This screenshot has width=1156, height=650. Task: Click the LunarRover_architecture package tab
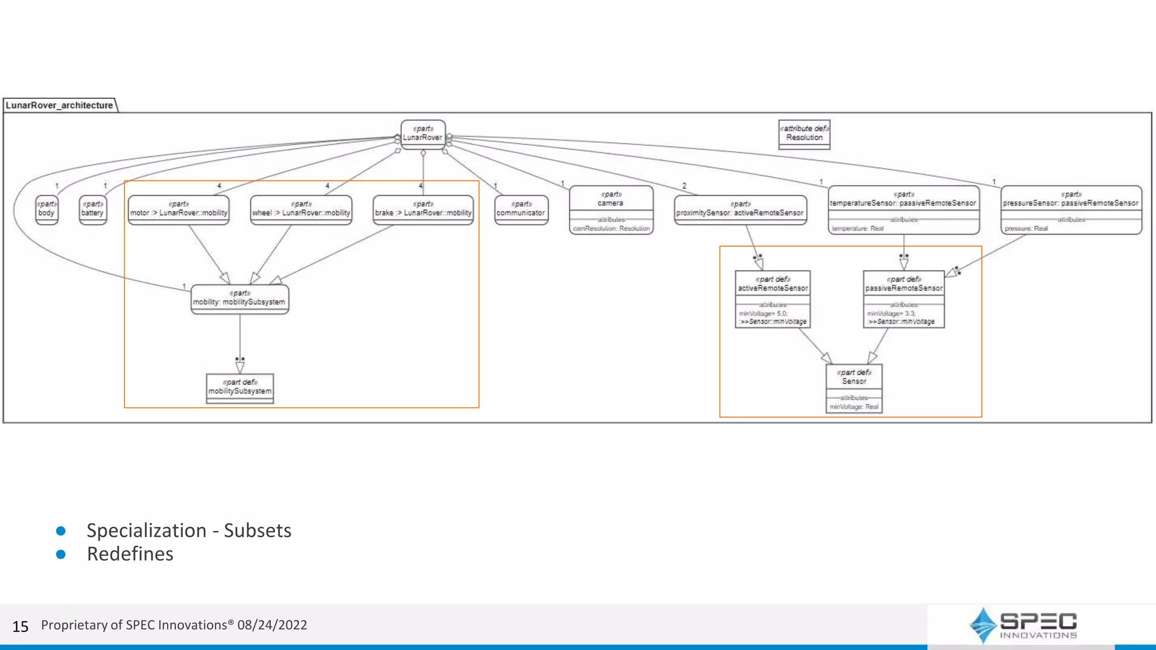click(59, 106)
